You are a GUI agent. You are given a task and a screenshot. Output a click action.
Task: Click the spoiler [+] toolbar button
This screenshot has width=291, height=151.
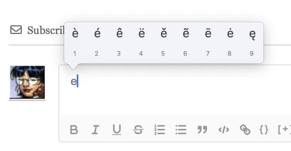(x=285, y=130)
